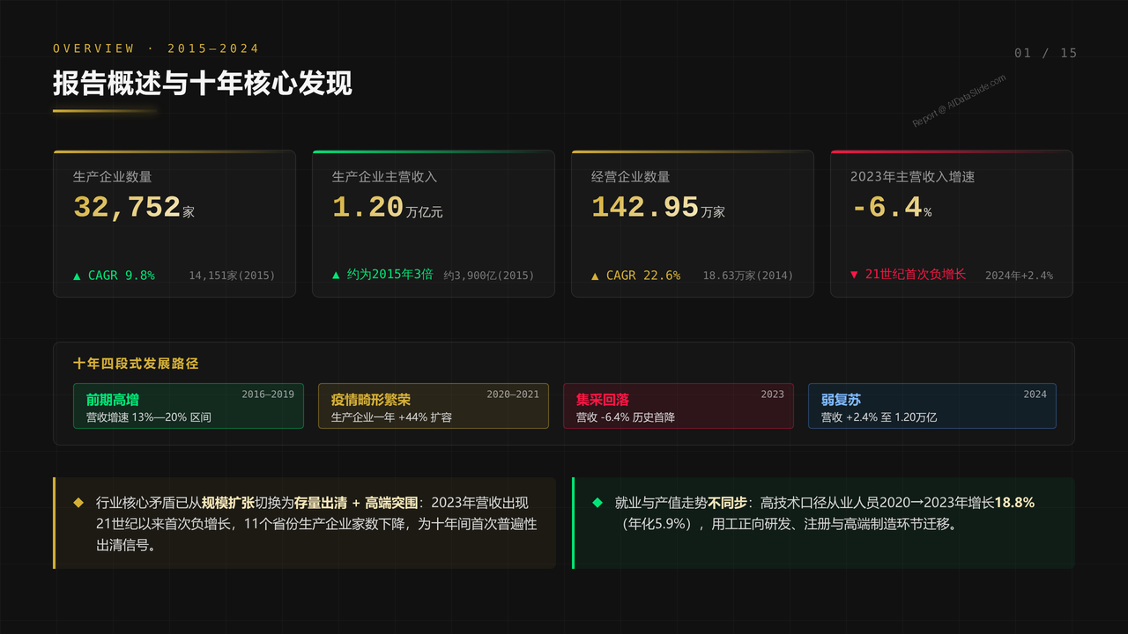1128x634 pixels.
Task: Click the red down triangle beside 21世纪首次负增长
Action: coord(854,275)
